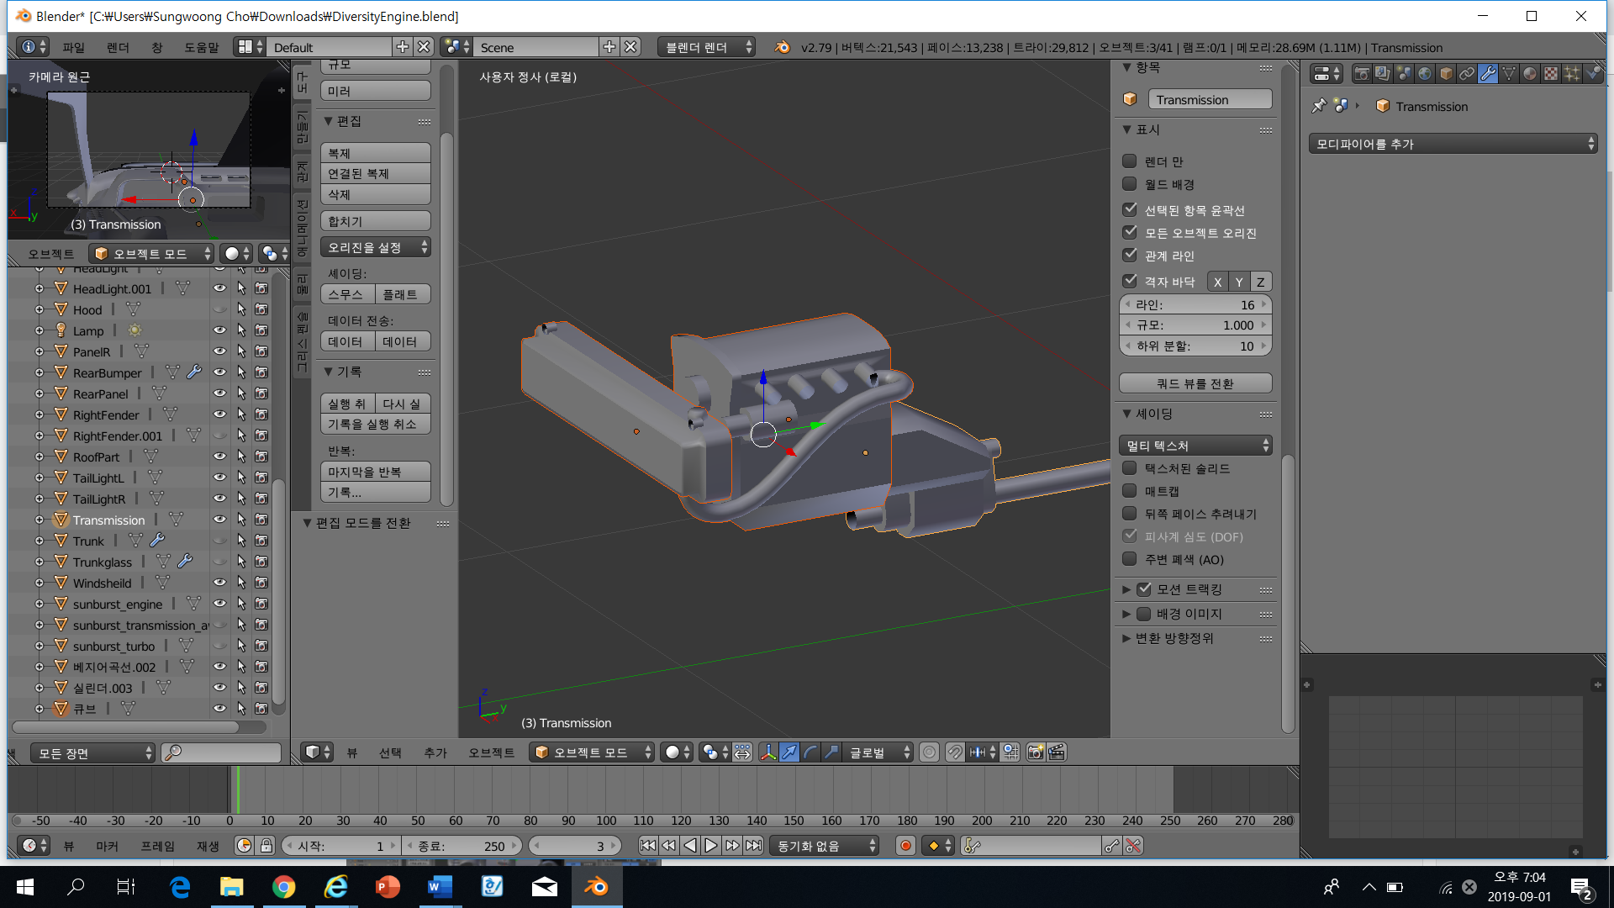Open the Material sphere tab
Viewport: 1614px width, 908px height.
1530,73
